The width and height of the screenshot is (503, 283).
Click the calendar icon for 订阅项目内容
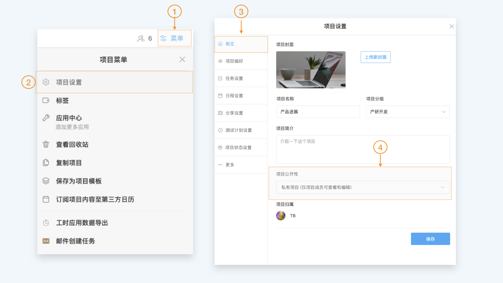click(46, 199)
